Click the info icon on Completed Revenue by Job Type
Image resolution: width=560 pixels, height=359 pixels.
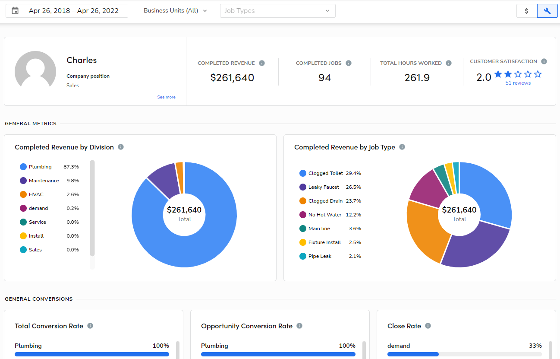402,147
